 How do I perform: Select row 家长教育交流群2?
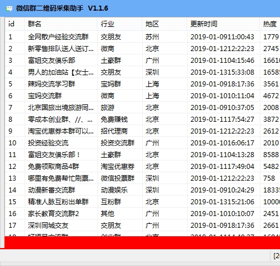point(142,214)
